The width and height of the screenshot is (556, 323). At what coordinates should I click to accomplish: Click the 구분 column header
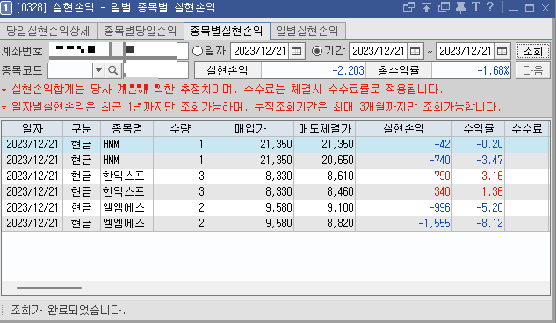coord(82,128)
